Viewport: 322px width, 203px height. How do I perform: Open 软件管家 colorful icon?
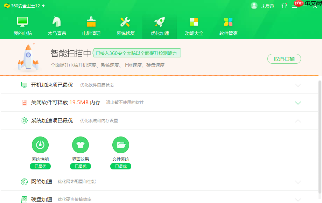[228, 22]
